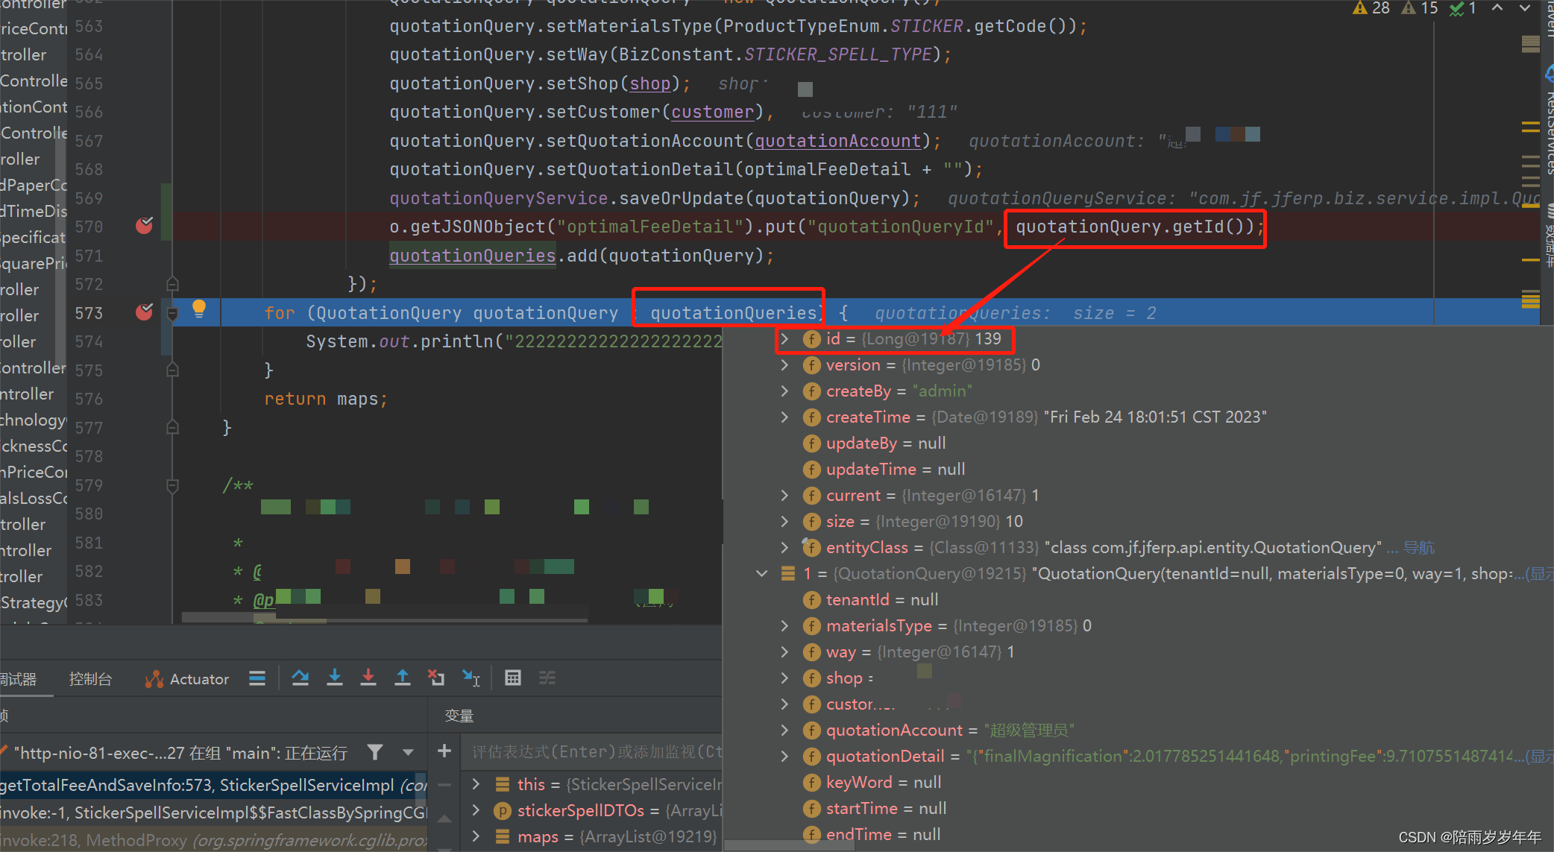Expand the version field node

[x=784, y=365]
